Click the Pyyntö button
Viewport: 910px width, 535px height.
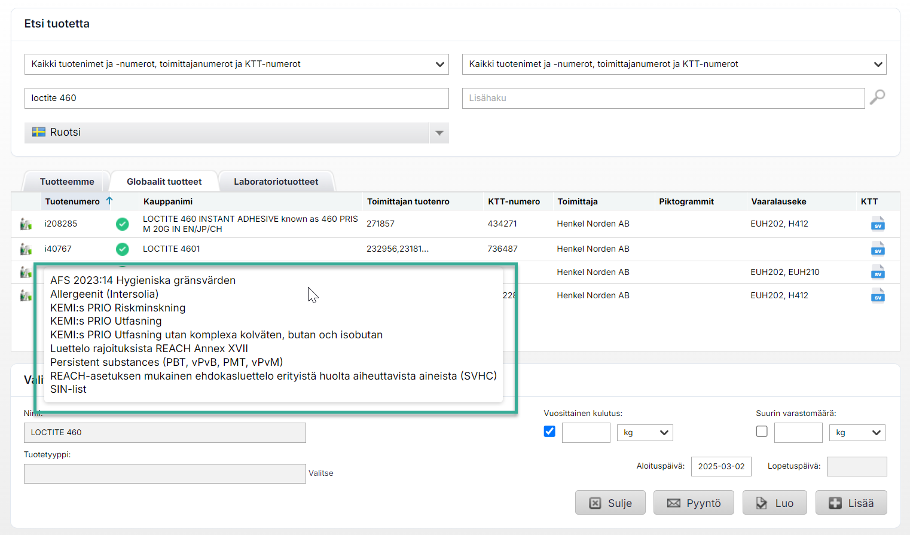[694, 503]
